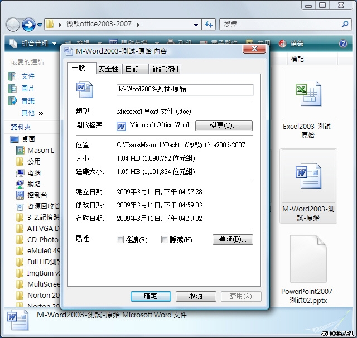The image size is (357, 338).
Task: Click the file name text field
Action: click(185, 90)
